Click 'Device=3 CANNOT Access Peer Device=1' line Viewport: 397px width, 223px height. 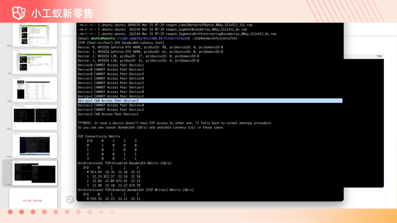pos(111,110)
